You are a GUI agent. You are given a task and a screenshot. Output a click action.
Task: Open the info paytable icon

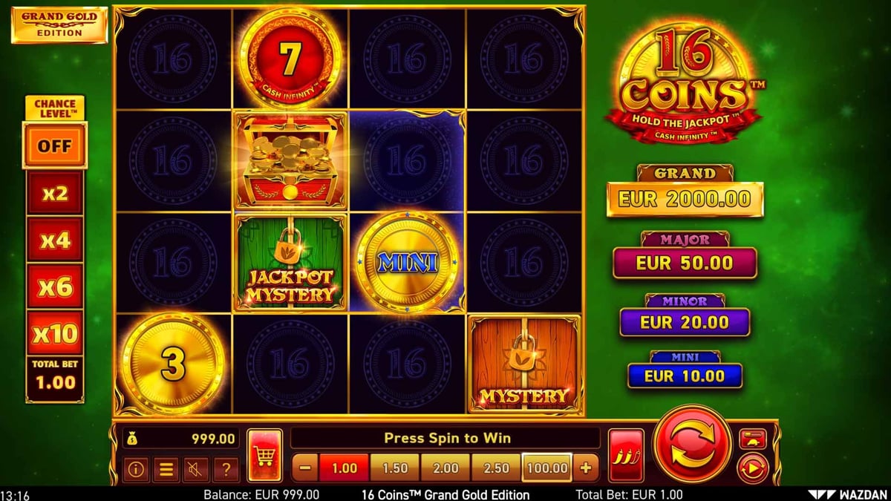[135, 469]
